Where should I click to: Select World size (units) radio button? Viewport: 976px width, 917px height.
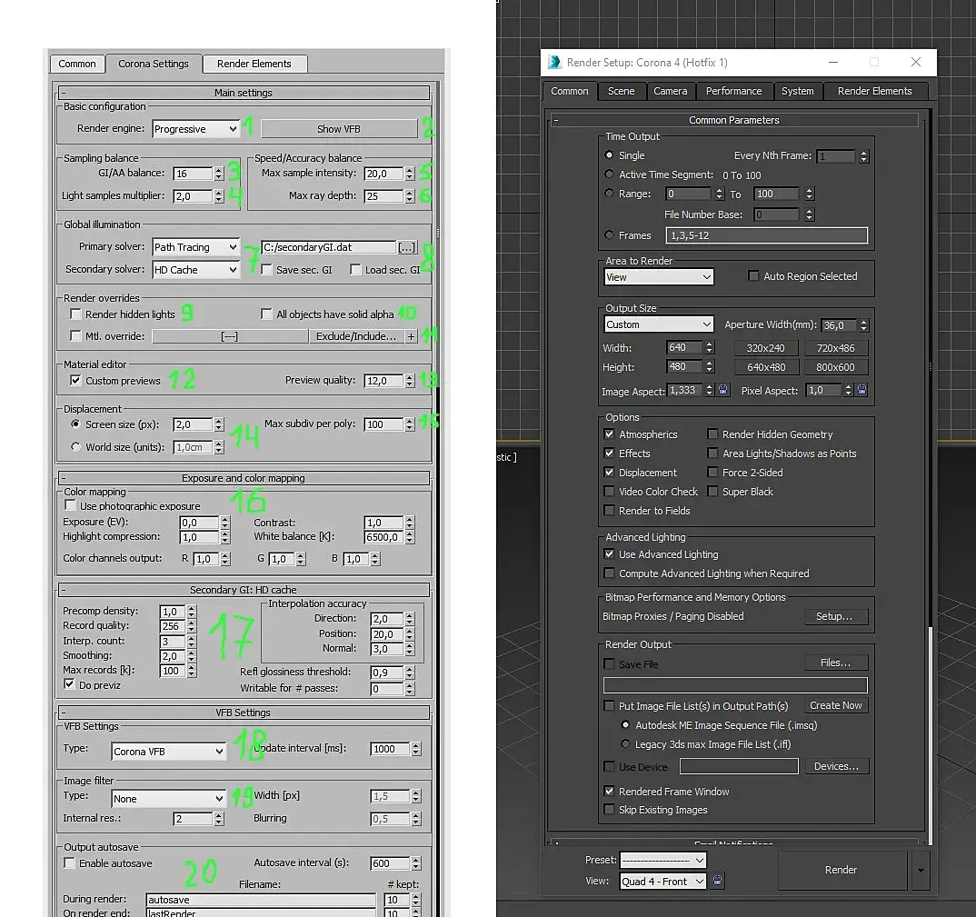point(76,446)
